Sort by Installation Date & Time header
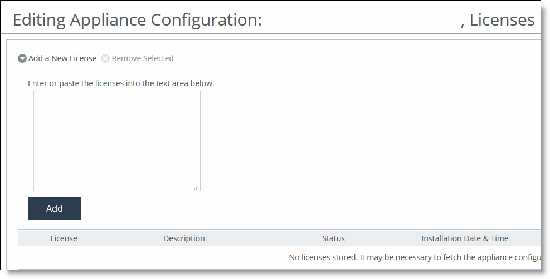 click(x=465, y=238)
